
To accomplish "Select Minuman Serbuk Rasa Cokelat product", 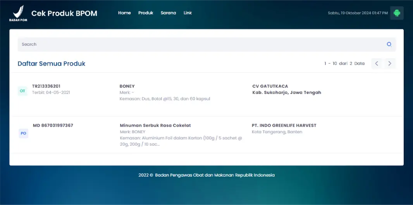I will pos(155,126).
